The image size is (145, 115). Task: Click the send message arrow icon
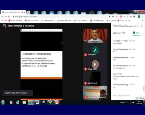141,95
